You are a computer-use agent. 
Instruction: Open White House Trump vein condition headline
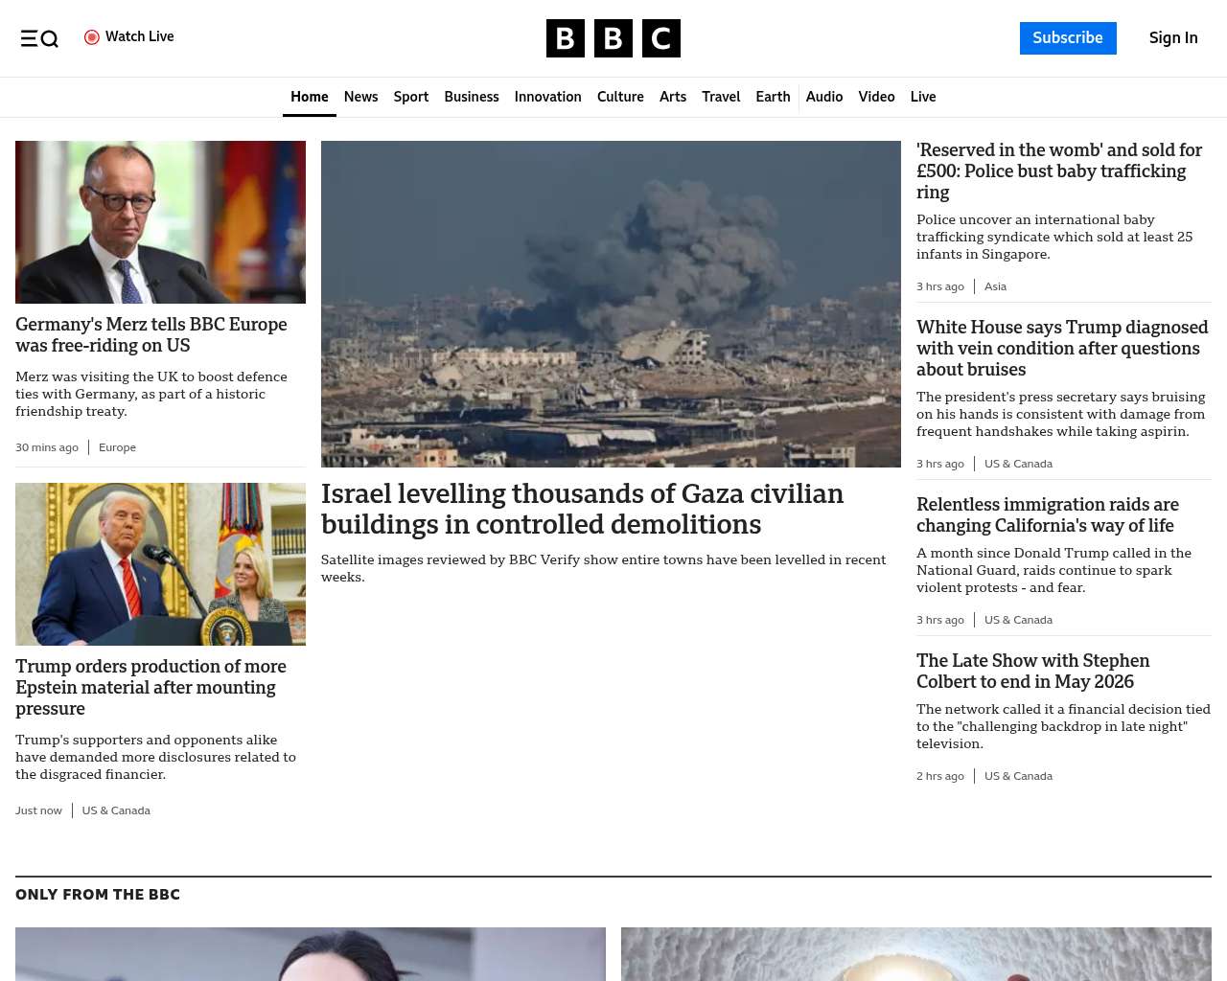point(1062,348)
